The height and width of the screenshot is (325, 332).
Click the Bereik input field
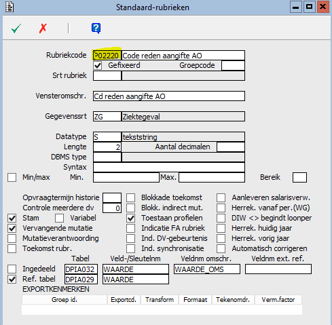pyautogui.click(x=299, y=178)
